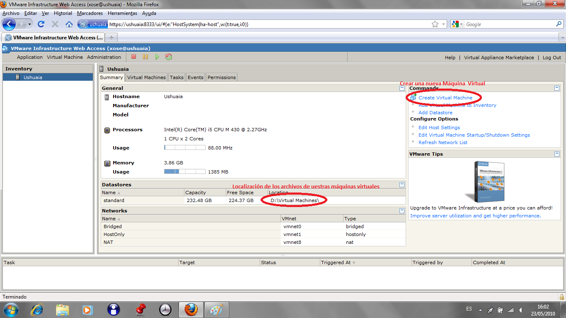Click the red Power Off stop icon

pyautogui.click(x=133, y=57)
